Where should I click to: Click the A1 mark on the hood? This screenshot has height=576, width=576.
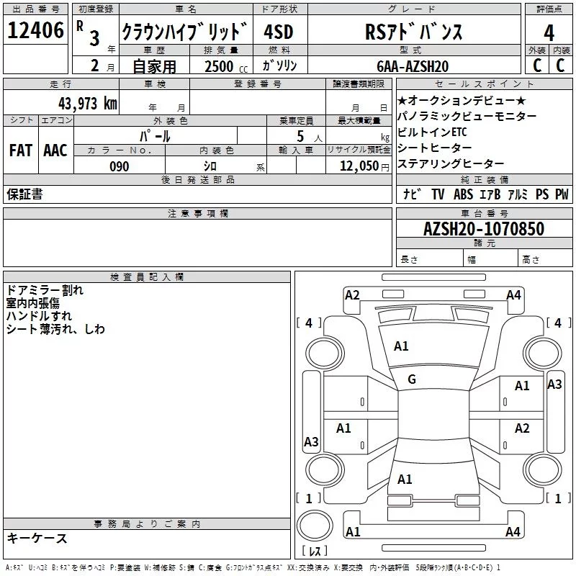click(x=401, y=346)
